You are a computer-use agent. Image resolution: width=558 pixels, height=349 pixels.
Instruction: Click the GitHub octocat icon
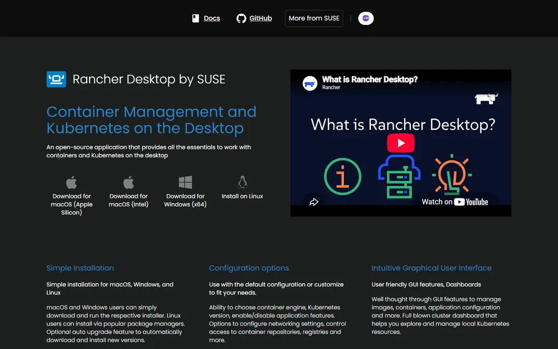[241, 18]
